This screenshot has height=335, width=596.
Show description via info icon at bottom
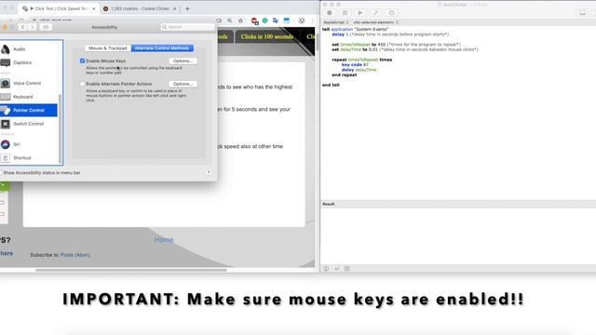tap(326, 269)
